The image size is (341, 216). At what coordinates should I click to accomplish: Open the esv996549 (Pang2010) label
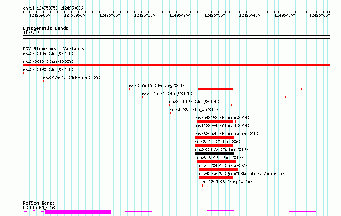pos(220,158)
